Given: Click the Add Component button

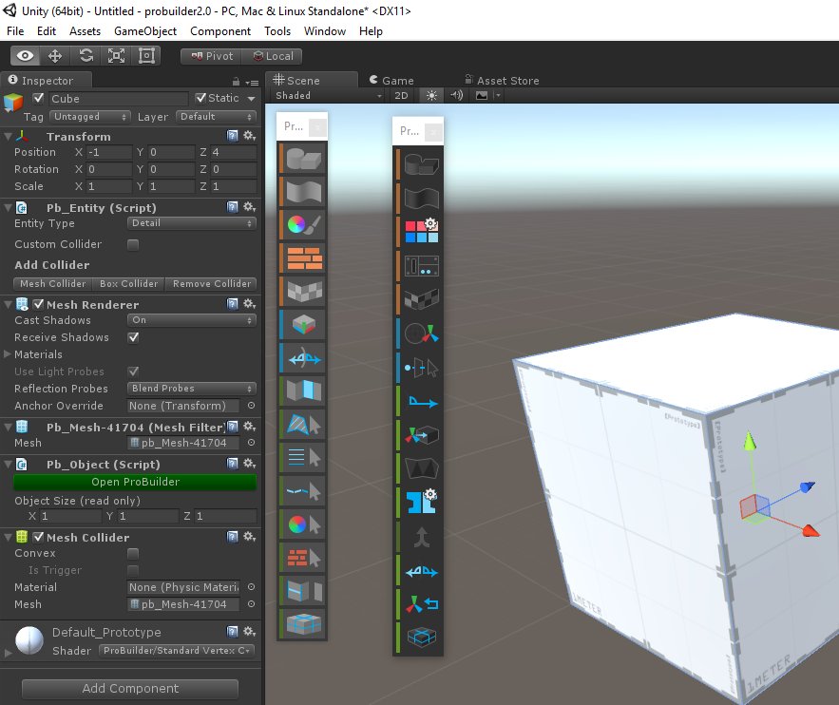Looking at the screenshot, I should pyautogui.click(x=130, y=689).
